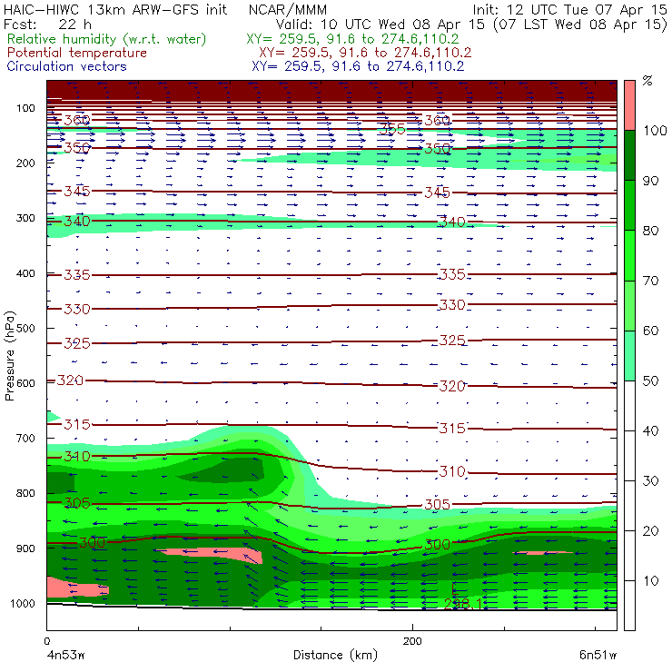Click the right '330' isentrope label
Image resolution: width=672 pixels, height=672 pixels.
click(x=452, y=305)
